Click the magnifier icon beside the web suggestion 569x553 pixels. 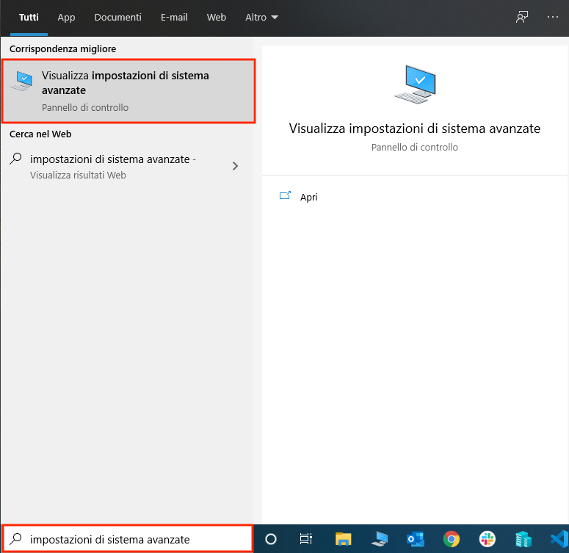pos(15,159)
